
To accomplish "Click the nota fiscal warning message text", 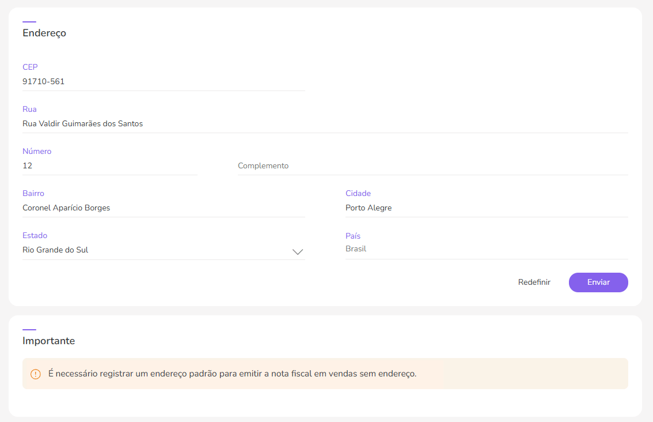I will (232, 374).
